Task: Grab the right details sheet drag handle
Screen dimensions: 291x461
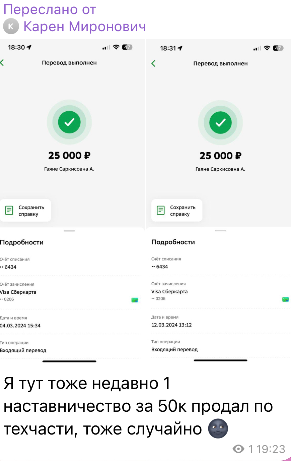Action: pyautogui.click(x=220, y=231)
